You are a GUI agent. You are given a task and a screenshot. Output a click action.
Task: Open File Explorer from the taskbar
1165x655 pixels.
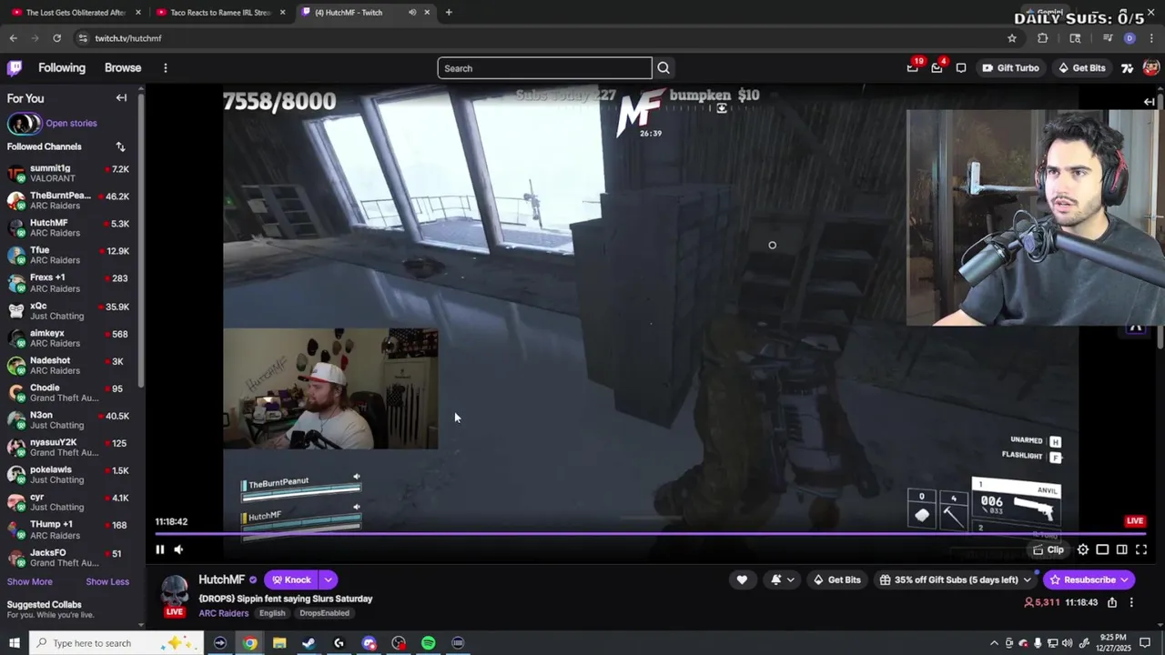pos(279,643)
